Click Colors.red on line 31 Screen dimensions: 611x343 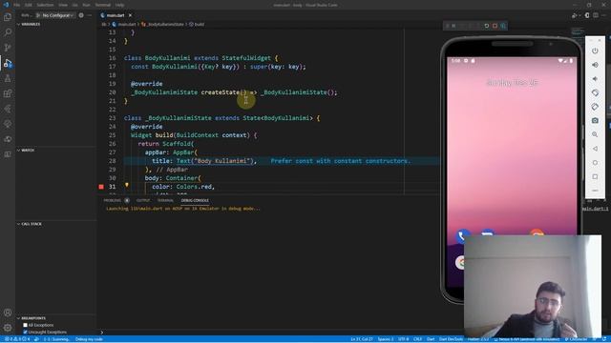click(x=195, y=187)
